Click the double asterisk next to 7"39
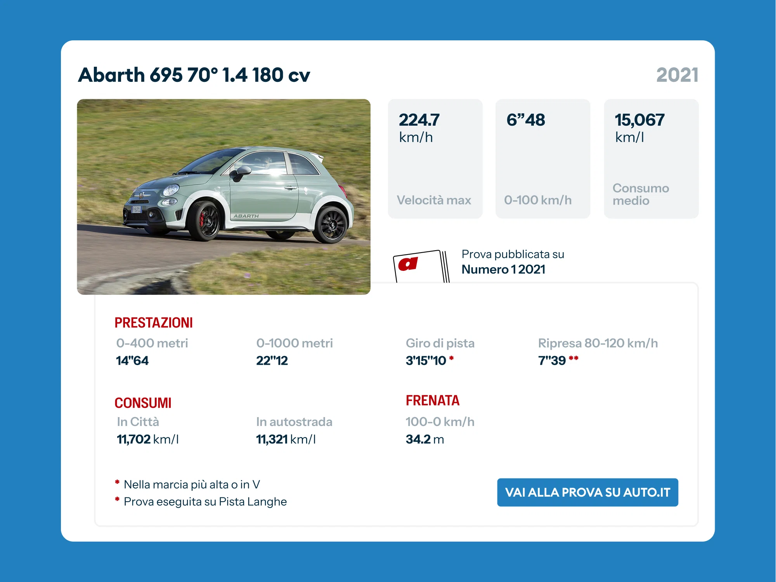The image size is (776, 582). point(573,358)
